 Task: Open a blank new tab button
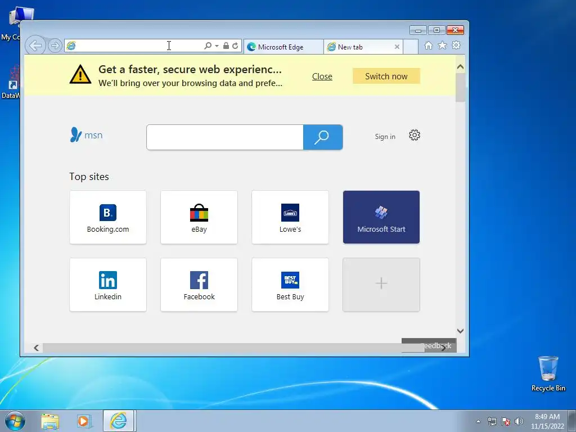click(411, 47)
